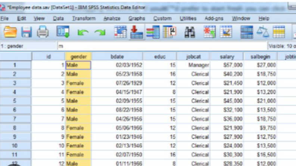The image size is (296, 166).
Task: Click the salary cell '$57,000'
Action: pos(227,65)
